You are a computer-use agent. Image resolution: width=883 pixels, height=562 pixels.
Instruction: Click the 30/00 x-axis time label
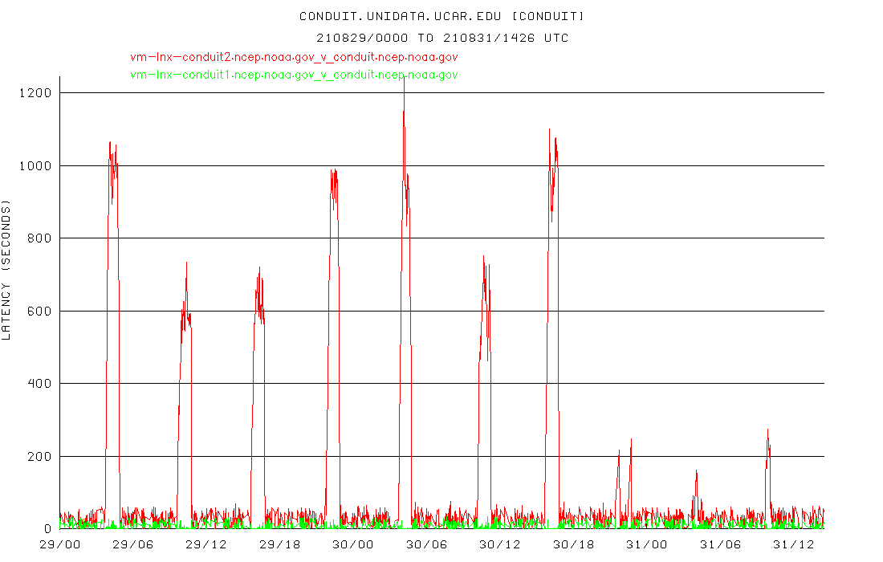pos(353,544)
